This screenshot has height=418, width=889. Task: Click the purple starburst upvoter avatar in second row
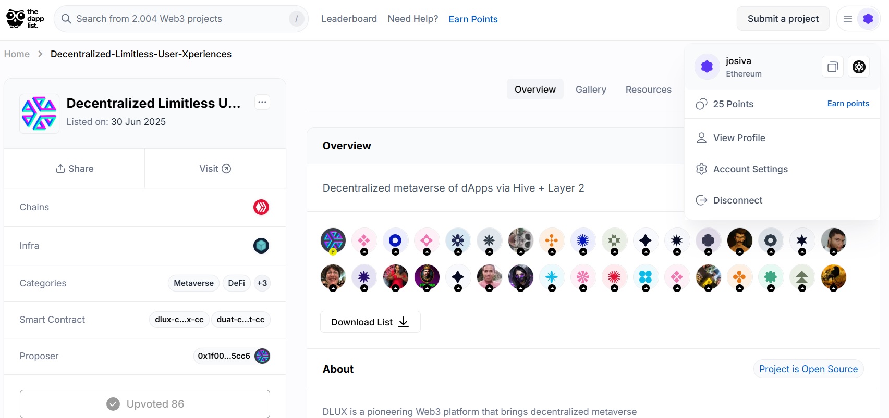coord(364,277)
